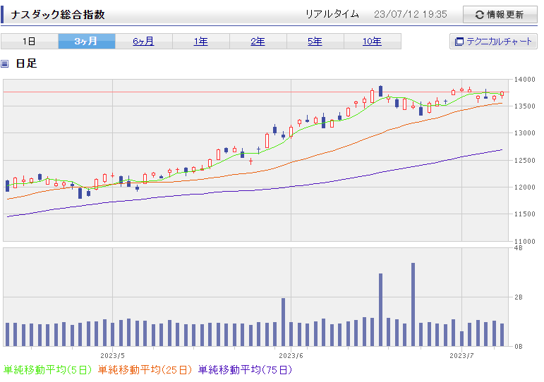Viewport: 544px width, 382px height.
Task: Open the テクニカルチャート technical chart button
Action: point(493,42)
